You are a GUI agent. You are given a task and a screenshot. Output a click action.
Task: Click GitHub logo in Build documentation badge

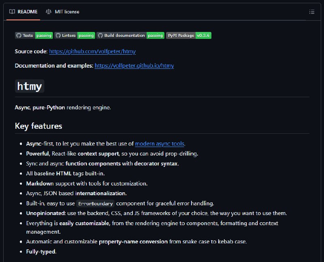[x=100, y=36]
